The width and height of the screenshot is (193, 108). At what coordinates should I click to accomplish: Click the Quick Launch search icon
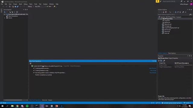[182, 1]
